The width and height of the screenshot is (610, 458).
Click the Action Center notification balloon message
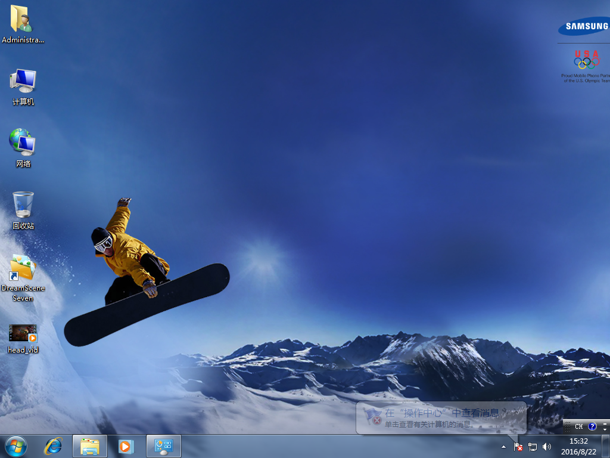point(441,419)
